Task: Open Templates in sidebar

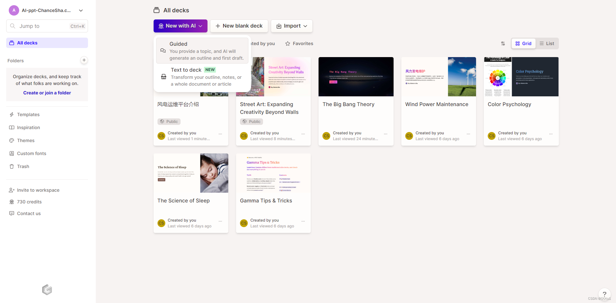Action: coord(28,115)
